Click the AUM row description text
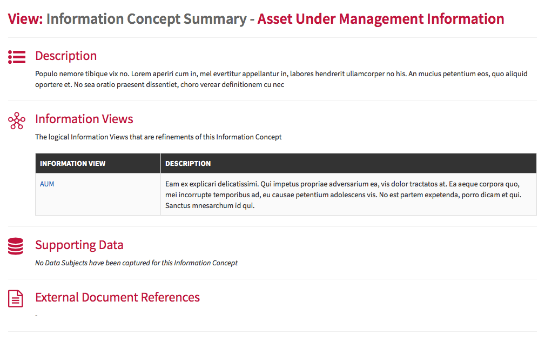545x348 pixels. (x=343, y=195)
